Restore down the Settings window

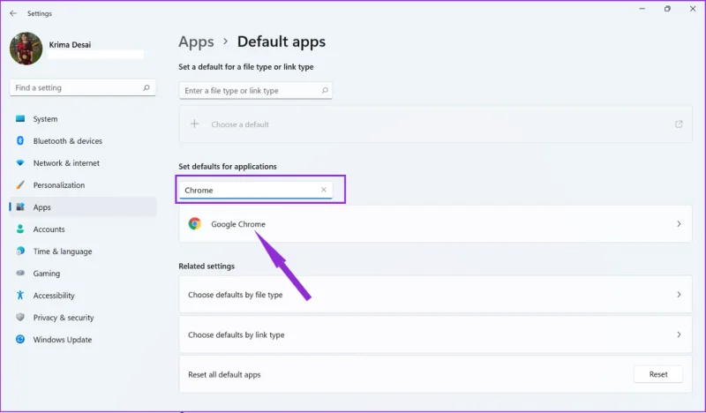coord(667,9)
